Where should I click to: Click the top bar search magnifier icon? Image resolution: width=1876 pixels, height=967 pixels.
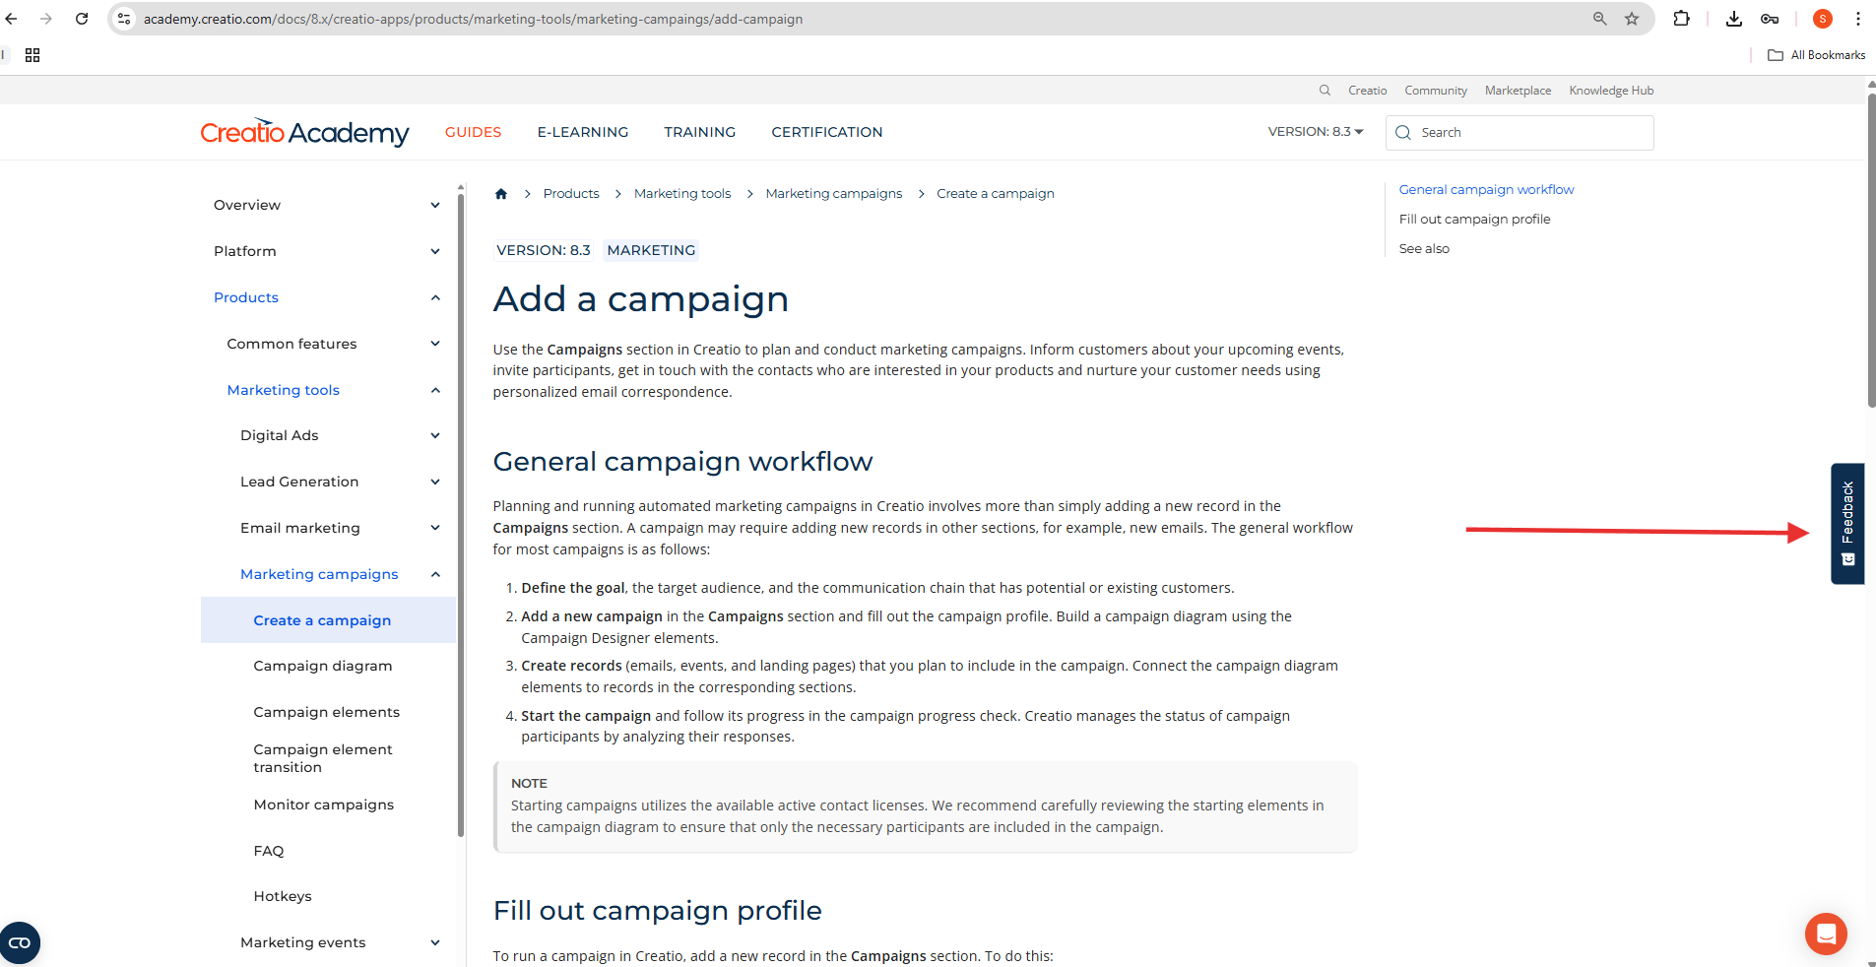coord(1325,91)
